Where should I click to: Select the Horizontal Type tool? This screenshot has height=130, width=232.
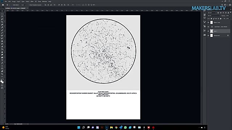(x=2, y=60)
